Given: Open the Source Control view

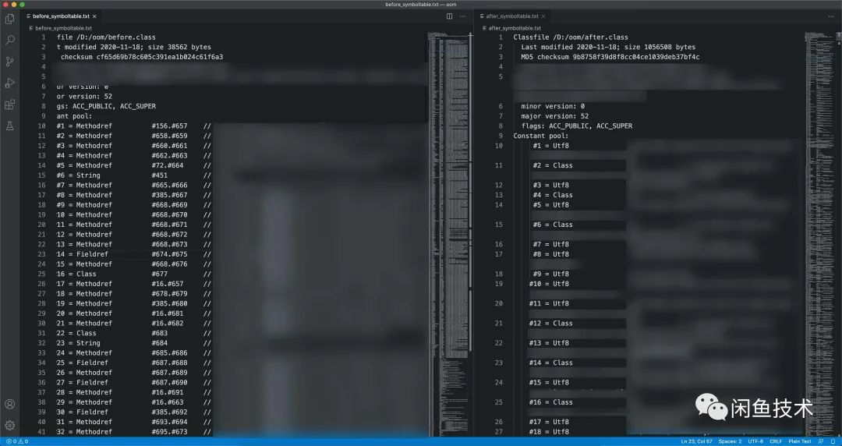Looking at the screenshot, I should (x=9, y=62).
